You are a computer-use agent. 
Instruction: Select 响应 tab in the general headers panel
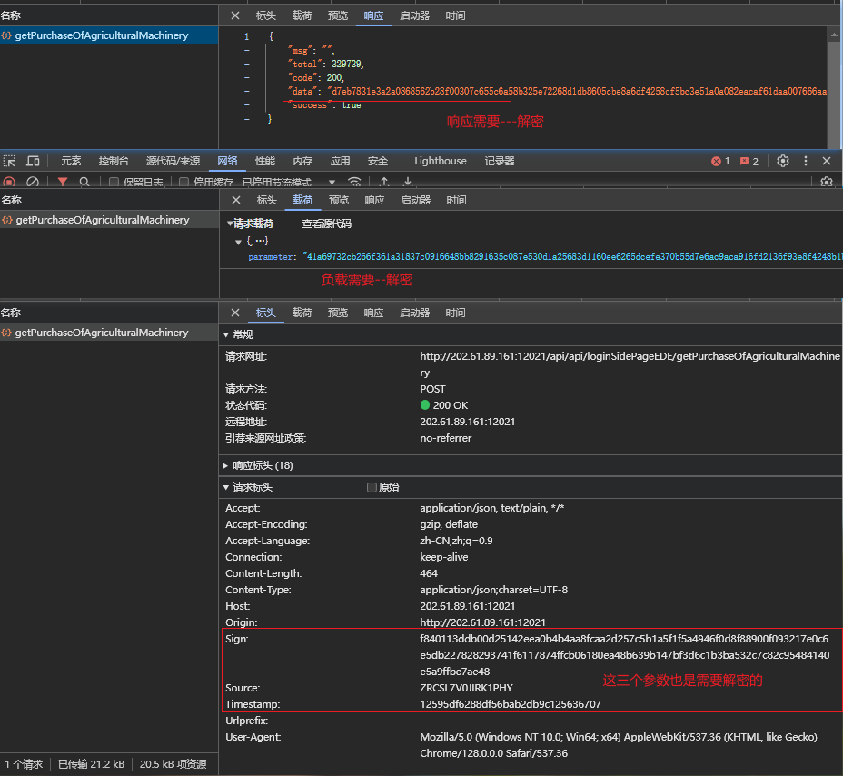(373, 313)
